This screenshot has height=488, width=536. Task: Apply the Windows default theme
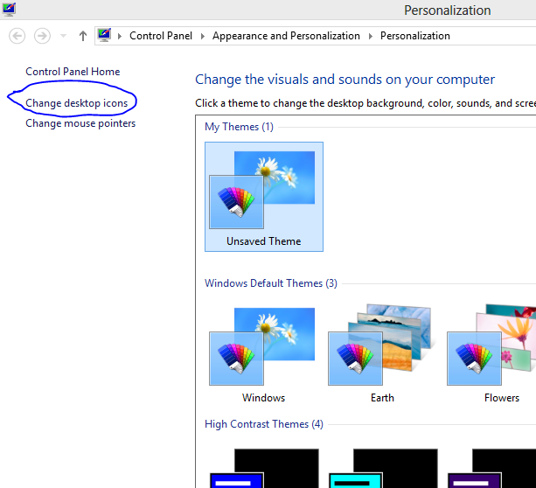pyautogui.click(x=263, y=353)
